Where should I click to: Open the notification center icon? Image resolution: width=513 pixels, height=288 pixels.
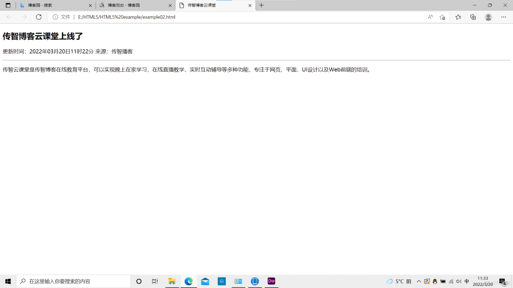(503, 282)
